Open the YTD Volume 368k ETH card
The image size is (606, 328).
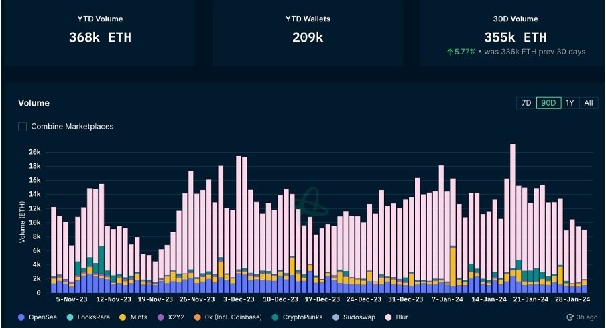pos(100,33)
